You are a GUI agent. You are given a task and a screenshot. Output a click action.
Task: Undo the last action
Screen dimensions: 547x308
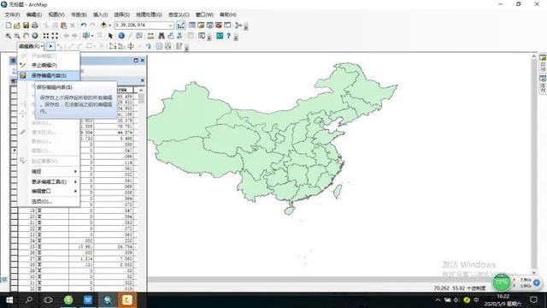point(84,25)
